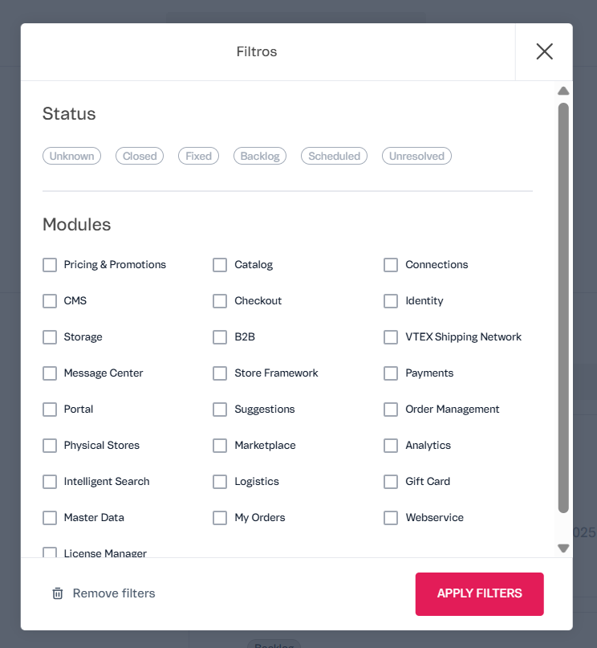Click Remove filters to clear selections

pyautogui.click(x=113, y=593)
